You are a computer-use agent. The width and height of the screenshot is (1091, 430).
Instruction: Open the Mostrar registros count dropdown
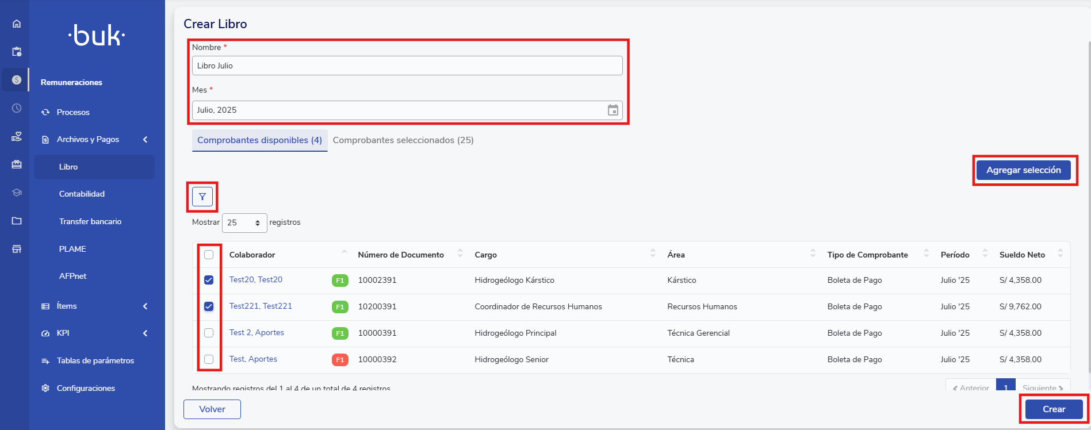[x=244, y=222]
